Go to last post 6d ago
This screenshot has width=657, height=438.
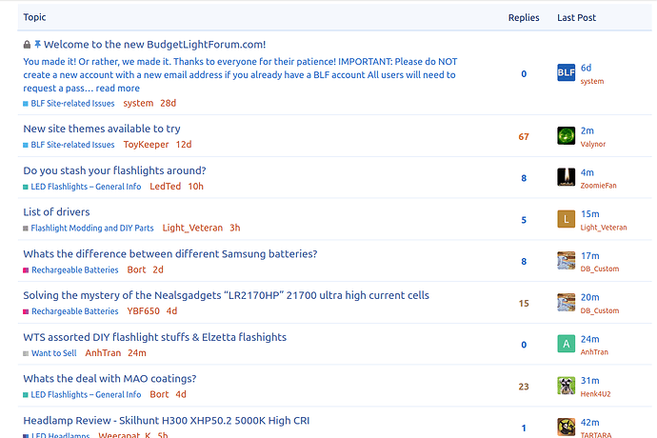point(586,68)
